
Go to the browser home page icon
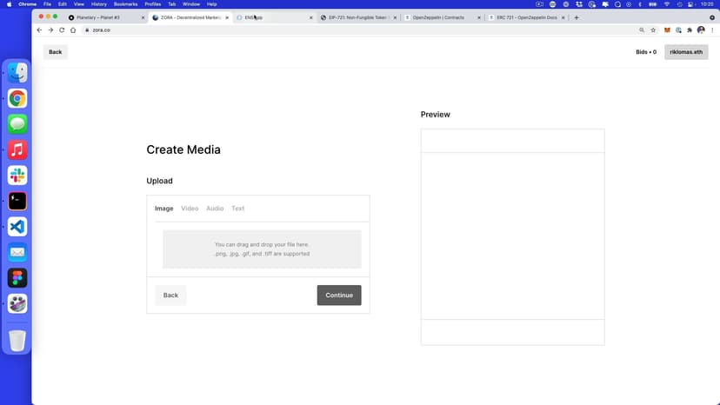click(x=73, y=30)
